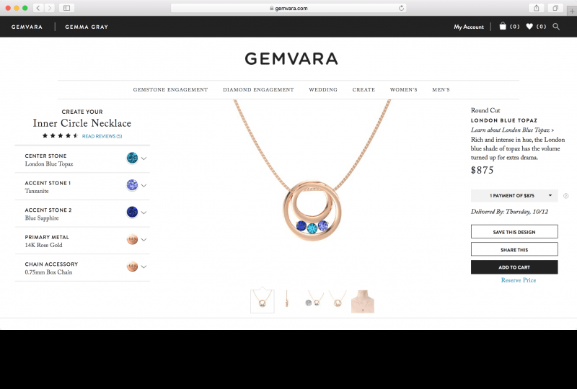Click the search magnifier icon
Image resolution: width=577 pixels, height=389 pixels.
556,27
